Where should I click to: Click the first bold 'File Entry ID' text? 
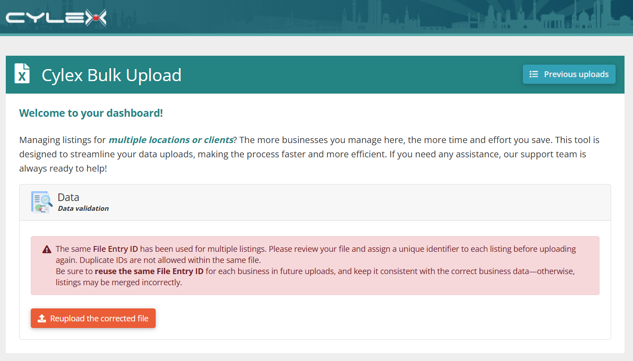coord(116,249)
